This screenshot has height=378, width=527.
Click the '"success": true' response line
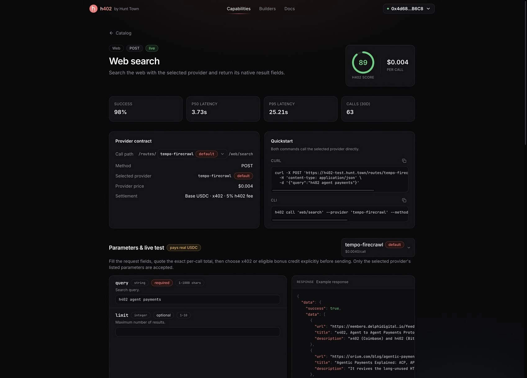click(323, 308)
